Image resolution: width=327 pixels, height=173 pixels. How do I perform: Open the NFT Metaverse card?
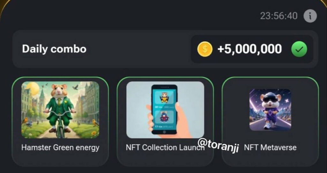pos(270,122)
